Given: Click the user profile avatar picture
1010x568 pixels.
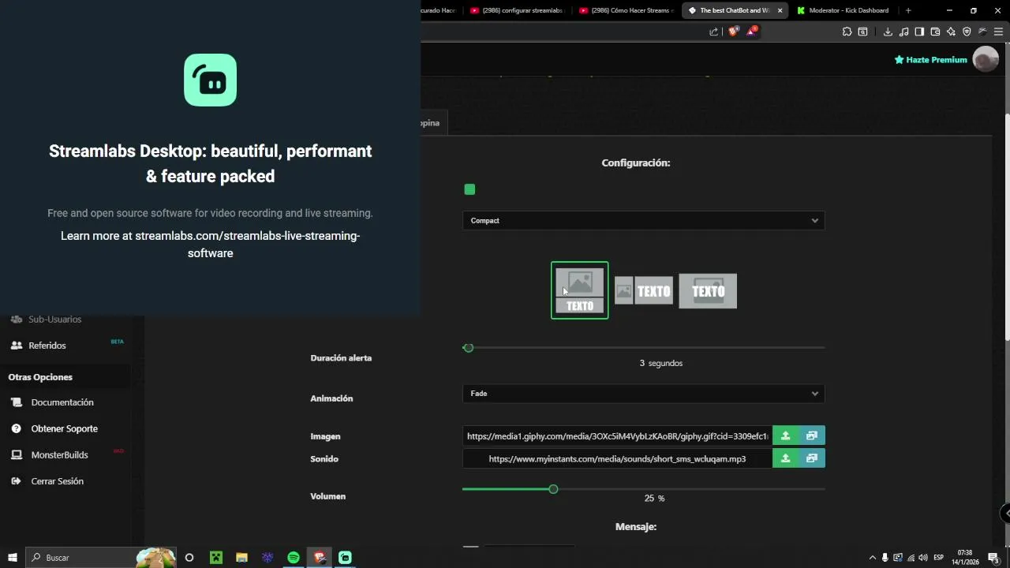Looking at the screenshot, I should click(986, 59).
